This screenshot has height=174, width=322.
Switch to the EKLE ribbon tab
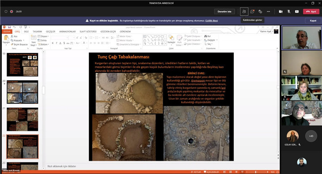(x=26, y=32)
